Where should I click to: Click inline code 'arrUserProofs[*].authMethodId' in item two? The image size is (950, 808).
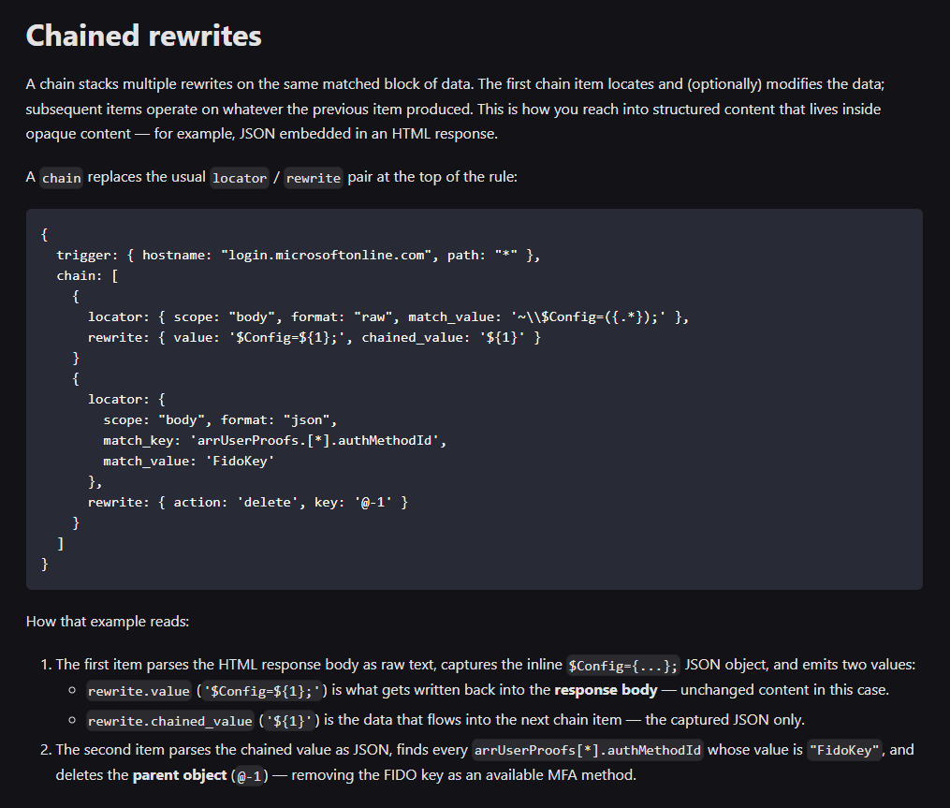coord(588,750)
